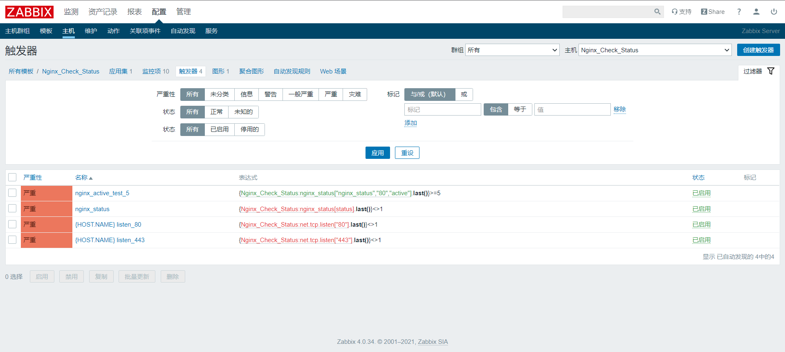Open the 管理 menu
This screenshot has width=785, height=352.
pyautogui.click(x=184, y=12)
